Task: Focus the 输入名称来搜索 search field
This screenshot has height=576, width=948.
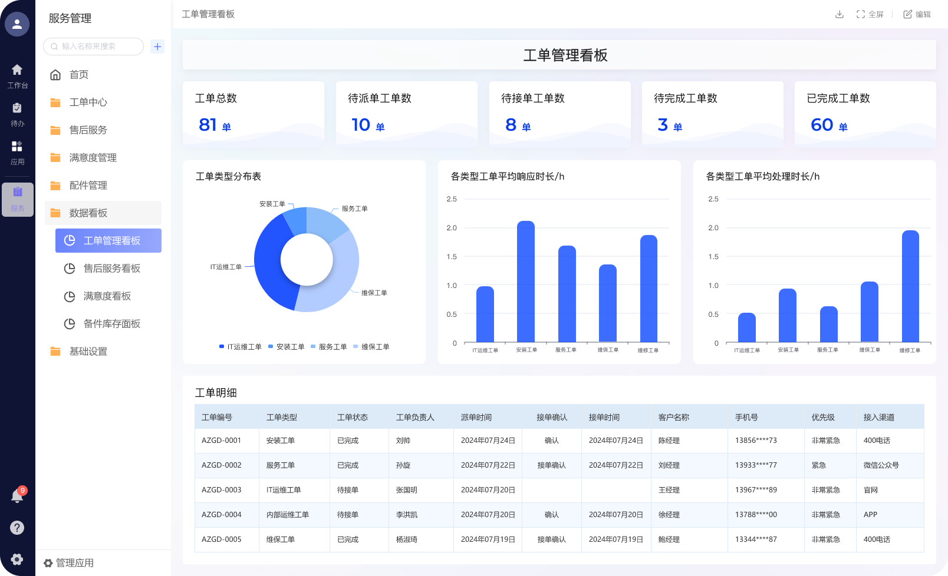Action: [93, 47]
